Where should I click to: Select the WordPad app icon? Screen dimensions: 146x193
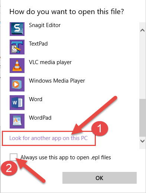(x=17, y=121)
